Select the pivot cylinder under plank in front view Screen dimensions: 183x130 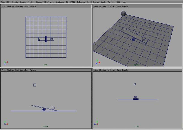pyautogui.click(x=44, y=110)
